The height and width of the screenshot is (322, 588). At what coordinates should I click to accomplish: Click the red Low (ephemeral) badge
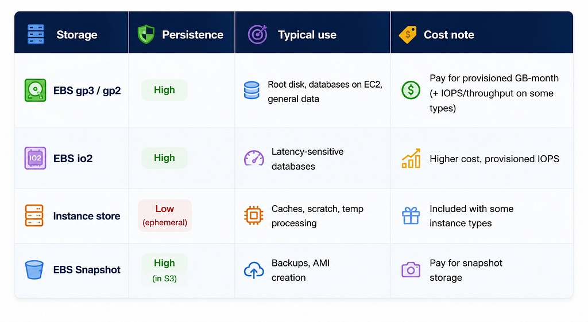click(x=165, y=215)
